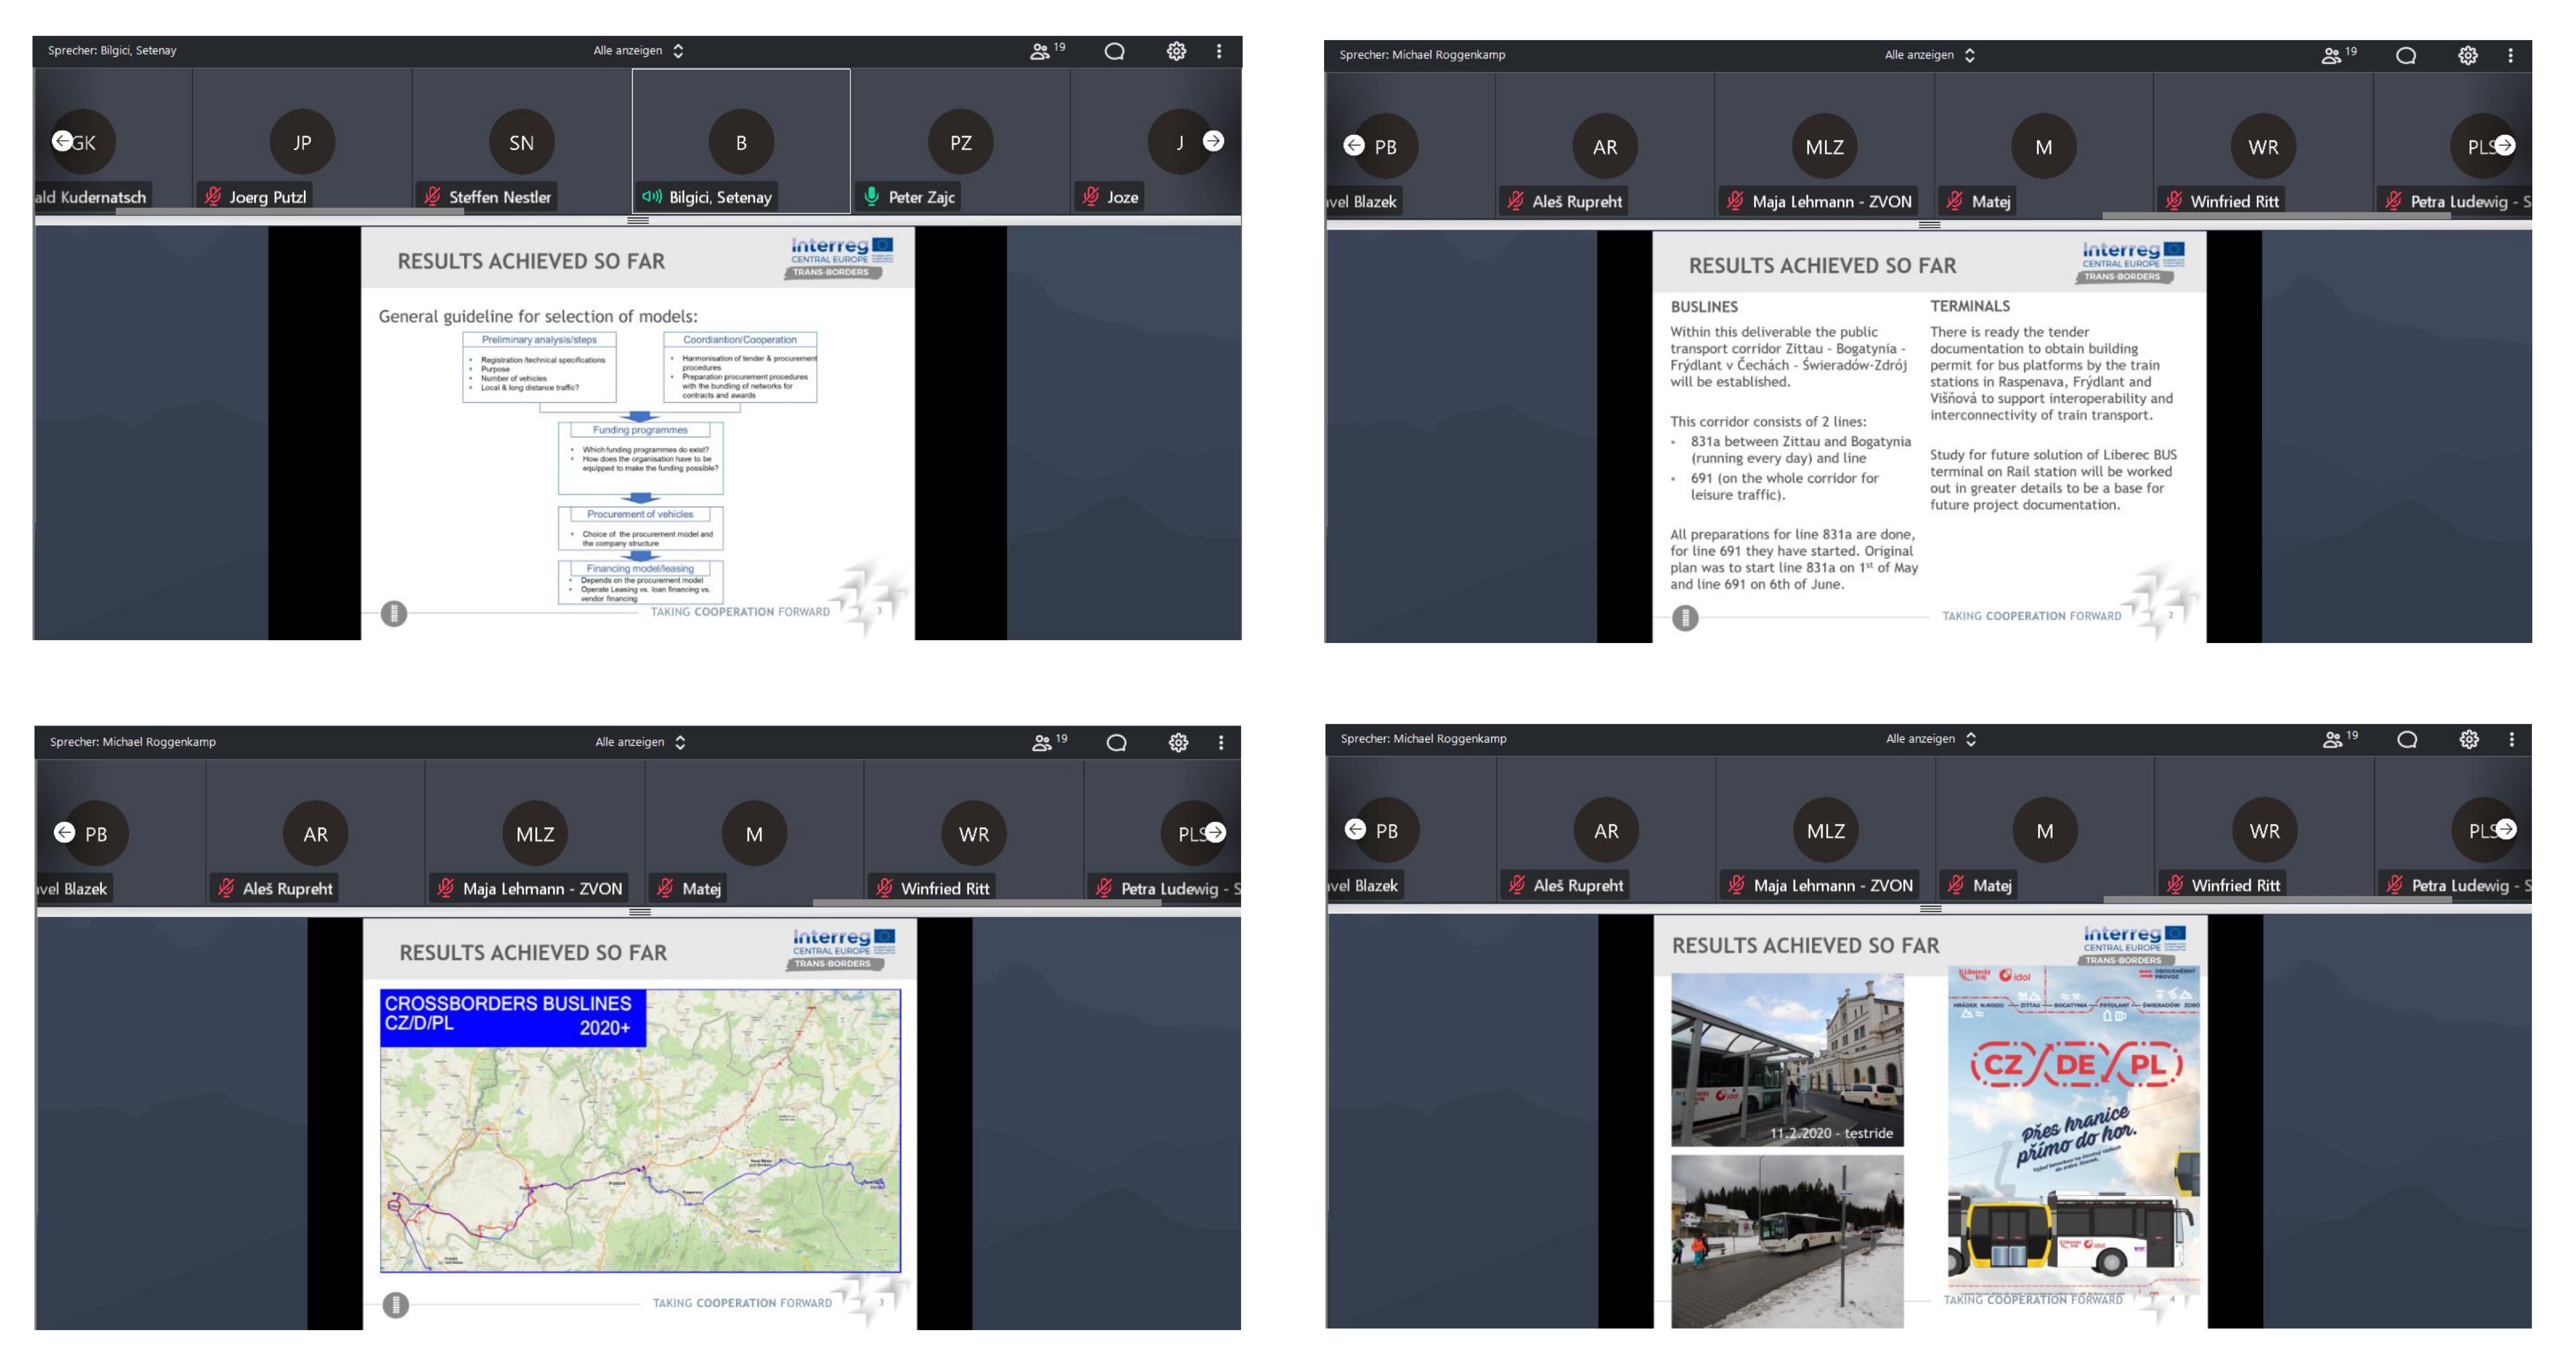Open chat bubble in the General guideline slide window
Screen dimensions: 2576x1363
pyautogui.click(x=1114, y=51)
